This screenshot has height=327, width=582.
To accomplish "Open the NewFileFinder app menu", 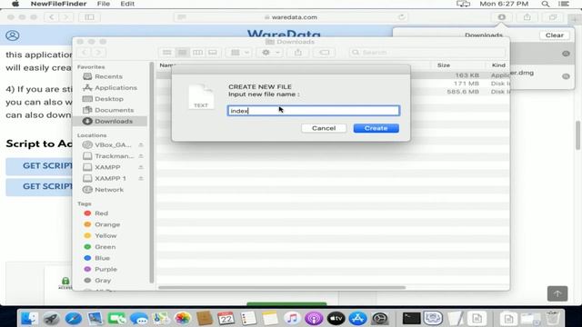I will 58,4.
